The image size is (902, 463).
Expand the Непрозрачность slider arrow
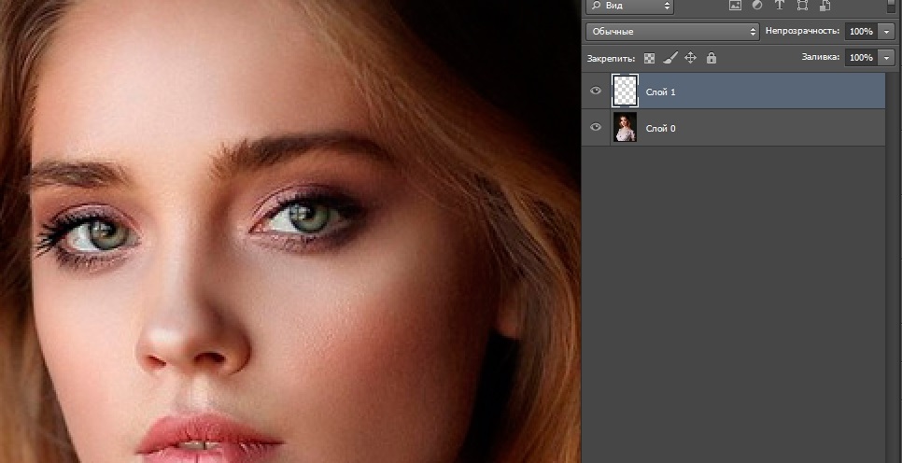885,32
